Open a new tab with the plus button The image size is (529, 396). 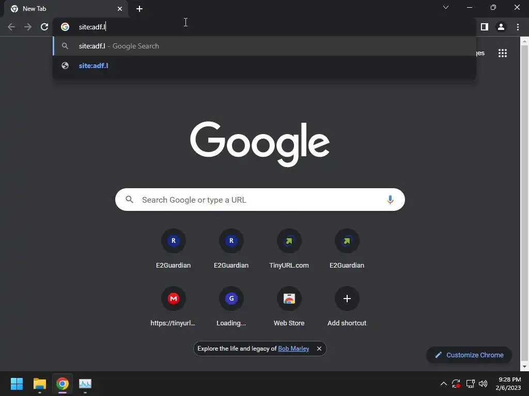pos(139,9)
